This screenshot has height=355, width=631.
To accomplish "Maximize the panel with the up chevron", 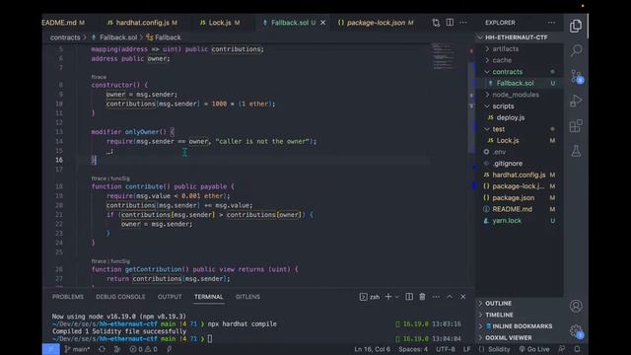I will [x=450, y=297].
